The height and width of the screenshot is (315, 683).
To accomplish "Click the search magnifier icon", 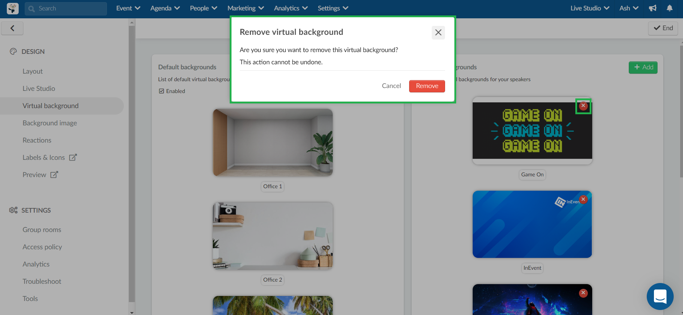I will pos(32,9).
